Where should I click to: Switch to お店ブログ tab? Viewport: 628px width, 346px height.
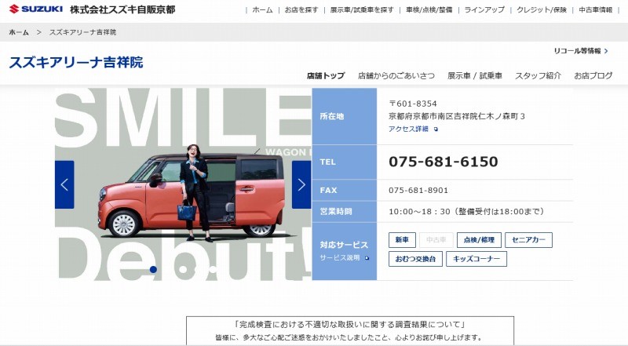(x=593, y=75)
